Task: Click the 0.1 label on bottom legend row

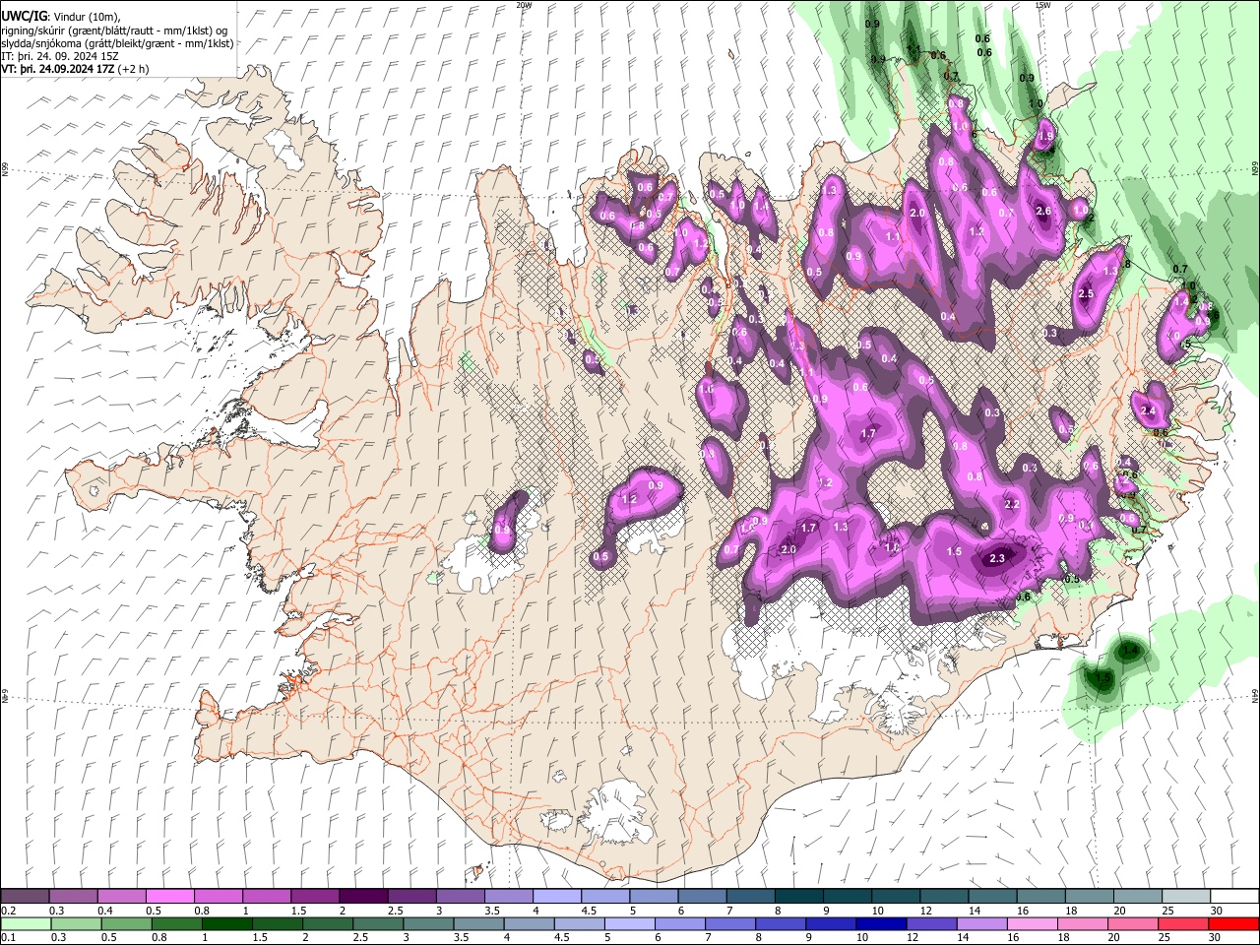Action: click(x=10, y=937)
